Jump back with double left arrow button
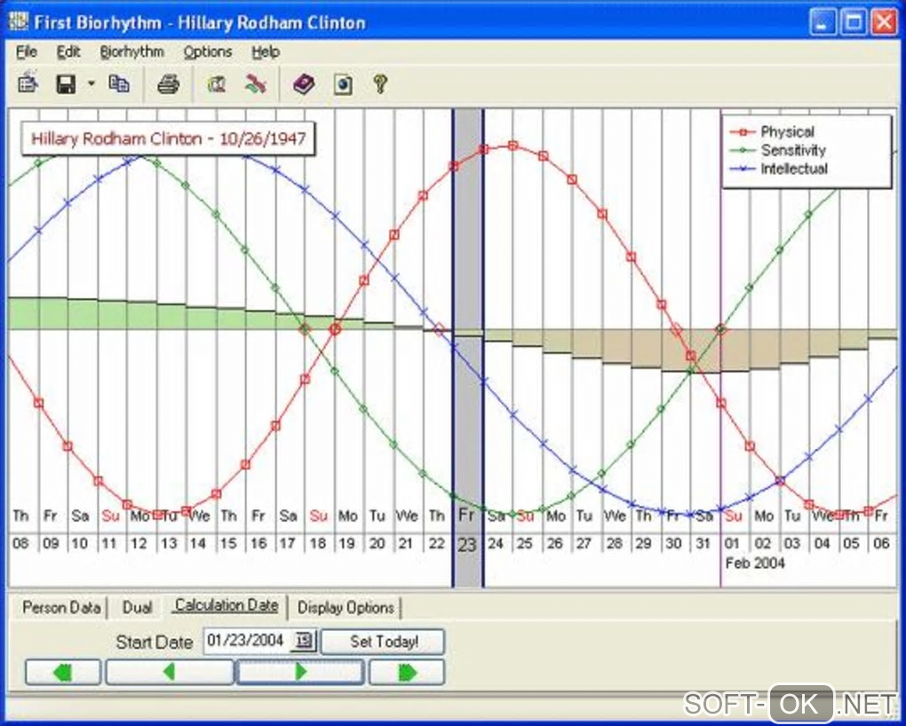The image size is (906, 726). [x=64, y=672]
